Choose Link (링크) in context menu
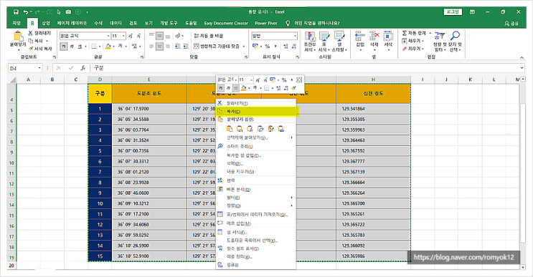This screenshot has width=533, height=277. 256,265
